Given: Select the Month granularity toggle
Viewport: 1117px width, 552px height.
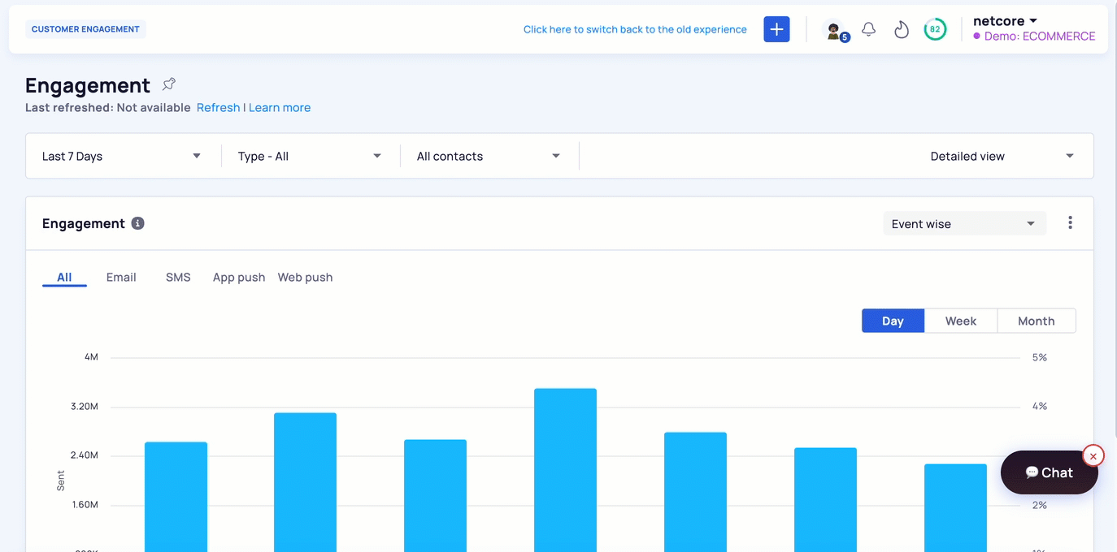Looking at the screenshot, I should [x=1037, y=321].
